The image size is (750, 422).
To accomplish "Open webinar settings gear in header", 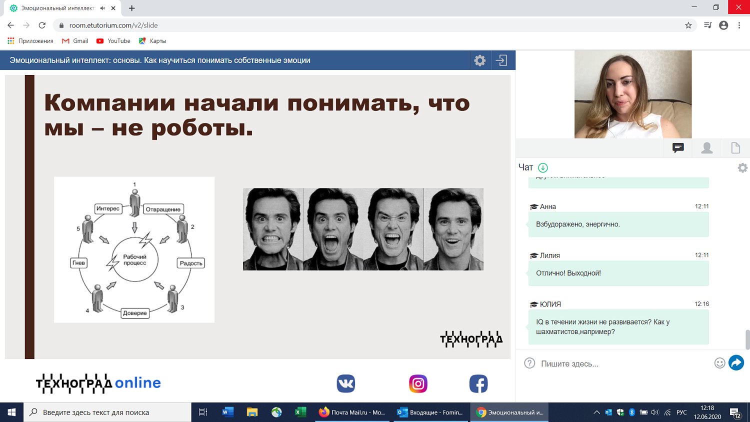I will pyautogui.click(x=480, y=60).
